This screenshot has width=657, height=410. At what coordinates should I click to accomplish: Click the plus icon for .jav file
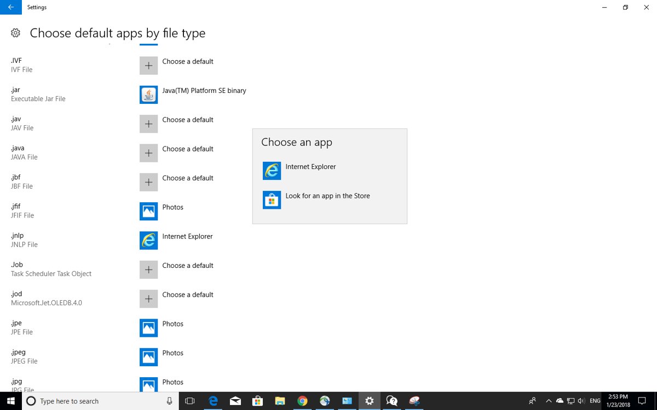(x=148, y=124)
